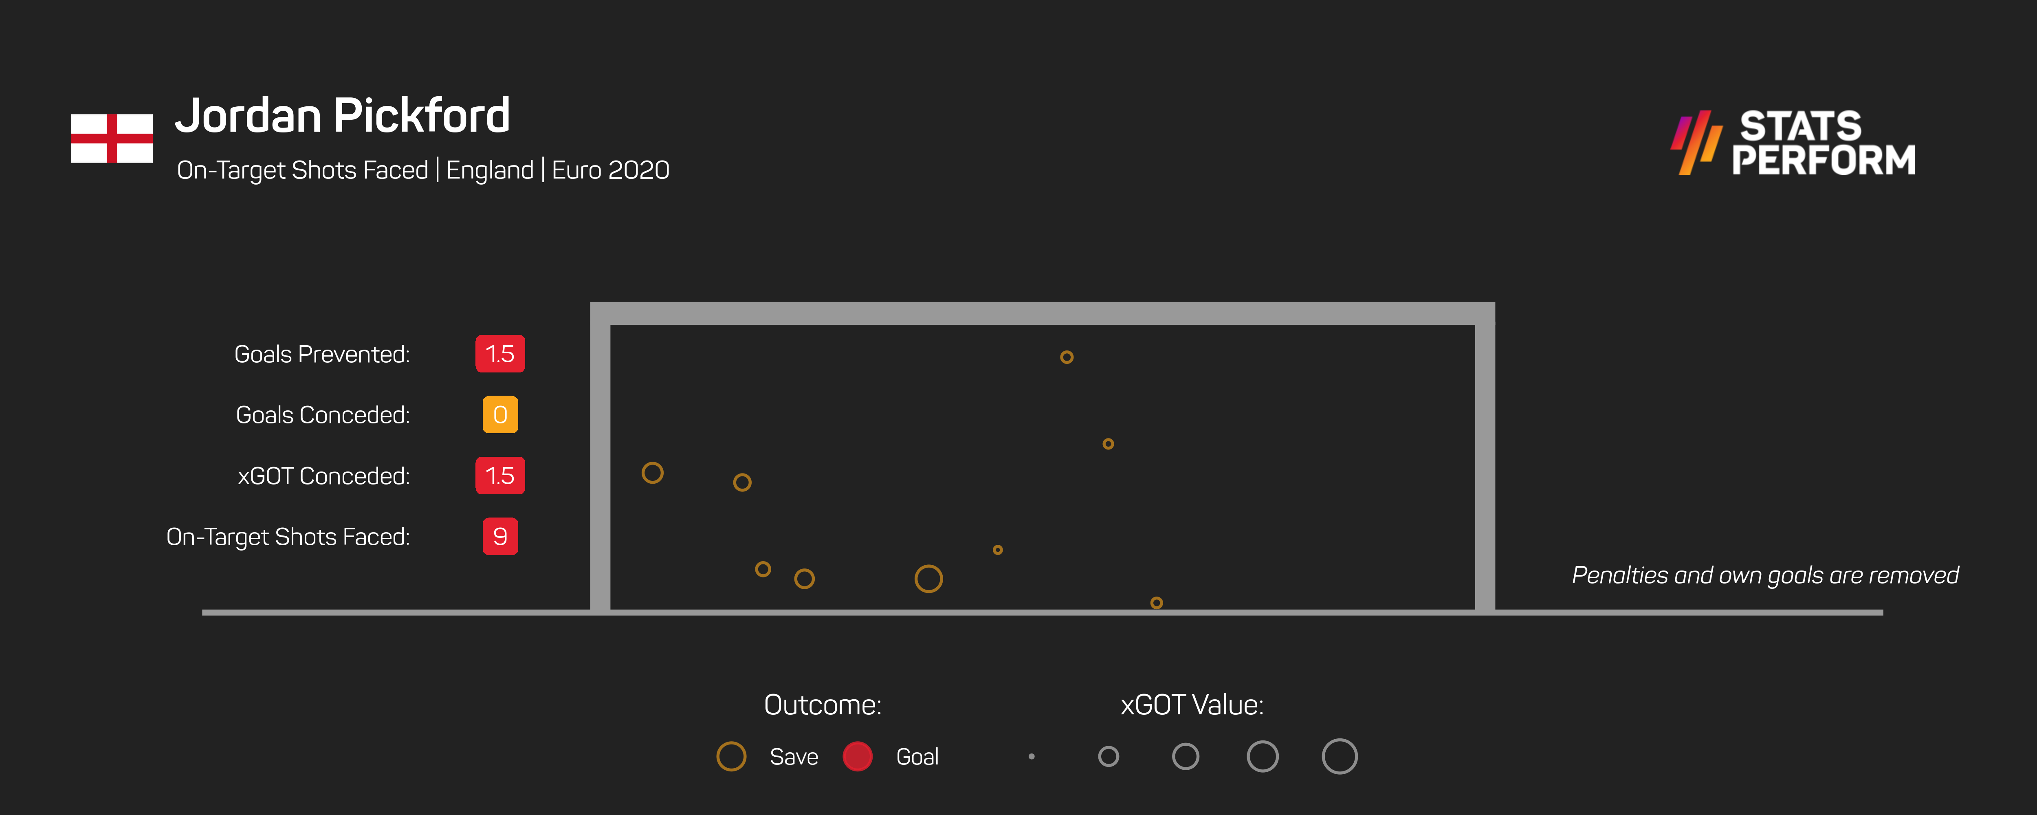This screenshot has width=2037, height=815.
Task: Click the On-Target Shots Faced 9 badge
Action: click(x=500, y=537)
